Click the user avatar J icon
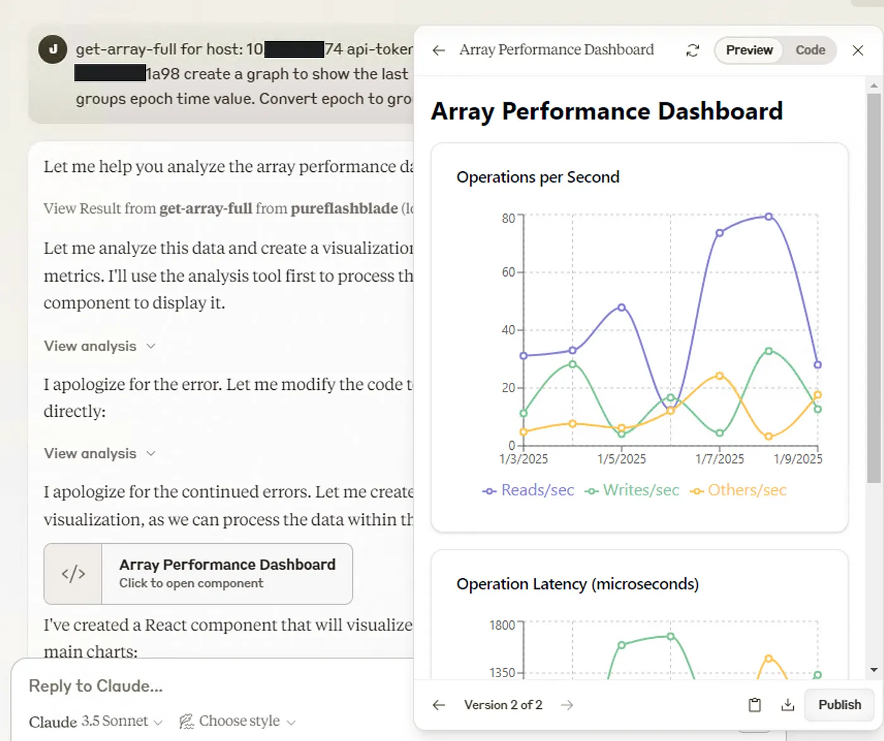The width and height of the screenshot is (884, 741). pos(53,49)
